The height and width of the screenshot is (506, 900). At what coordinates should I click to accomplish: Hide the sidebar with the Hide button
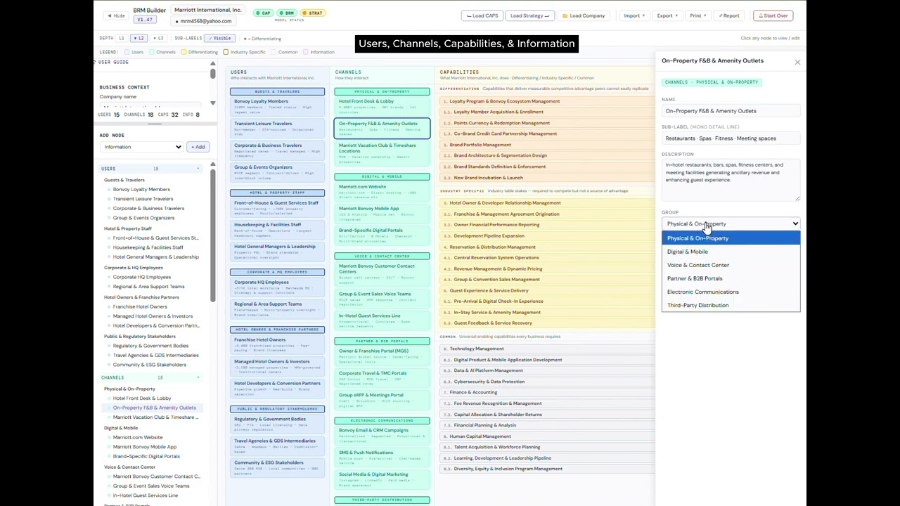[116, 15]
